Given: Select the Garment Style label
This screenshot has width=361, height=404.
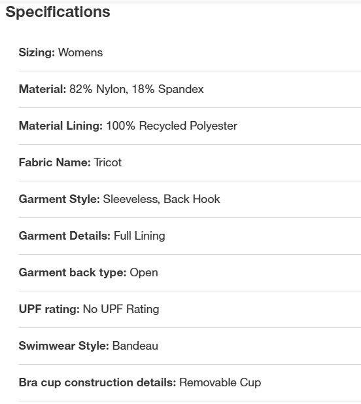Looking at the screenshot, I should coord(60,200).
